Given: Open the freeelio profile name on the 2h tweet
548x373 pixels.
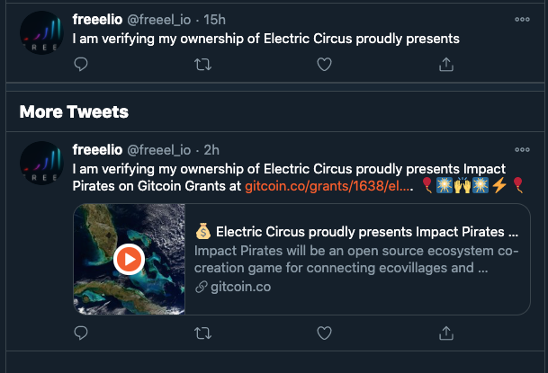Looking at the screenshot, I should 97,149.
